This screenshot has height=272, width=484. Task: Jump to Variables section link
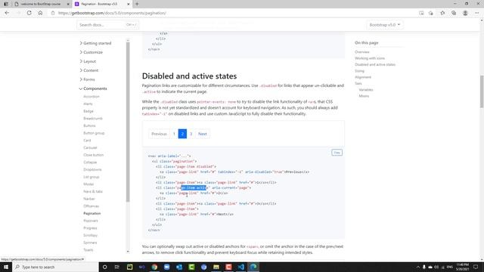pyautogui.click(x=366, y=90)
